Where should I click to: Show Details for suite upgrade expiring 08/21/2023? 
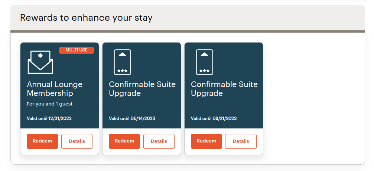click(x=241, y=141)
